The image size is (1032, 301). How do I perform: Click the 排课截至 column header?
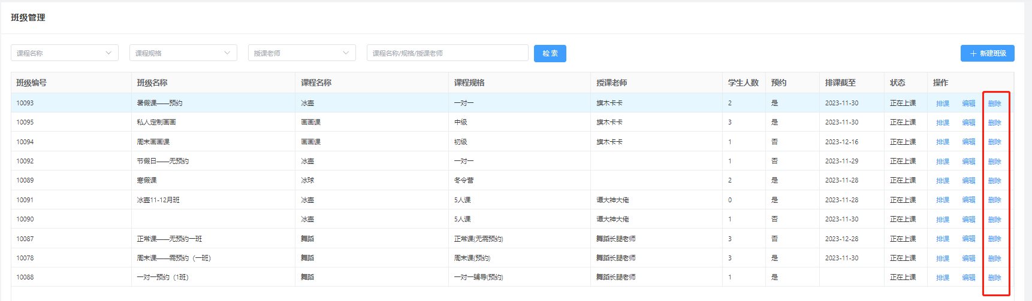click(x=840, y=83)
